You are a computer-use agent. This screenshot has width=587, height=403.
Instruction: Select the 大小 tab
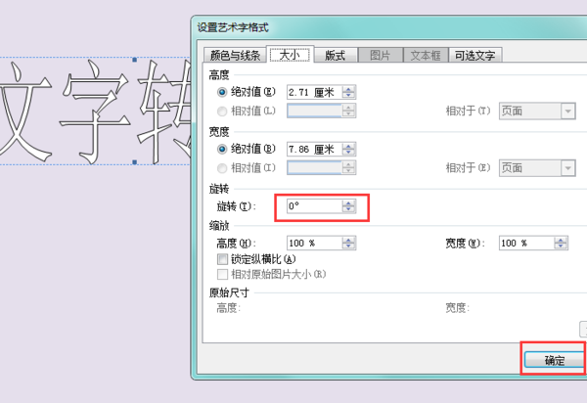click(290, 55)
